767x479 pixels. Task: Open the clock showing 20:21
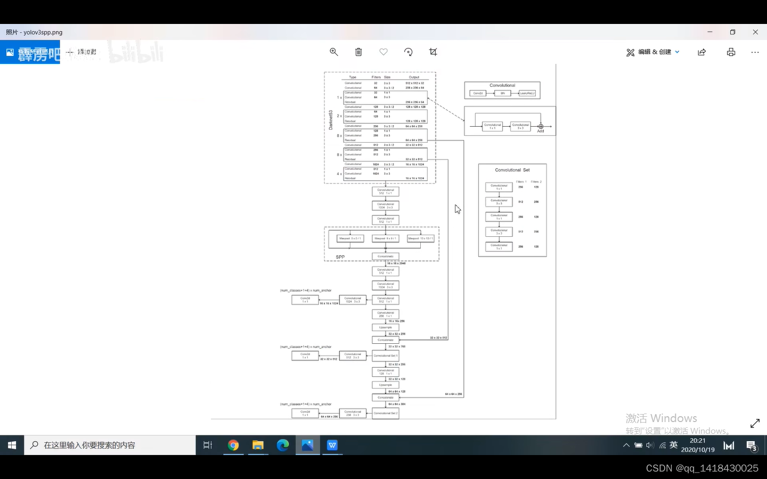698,445
